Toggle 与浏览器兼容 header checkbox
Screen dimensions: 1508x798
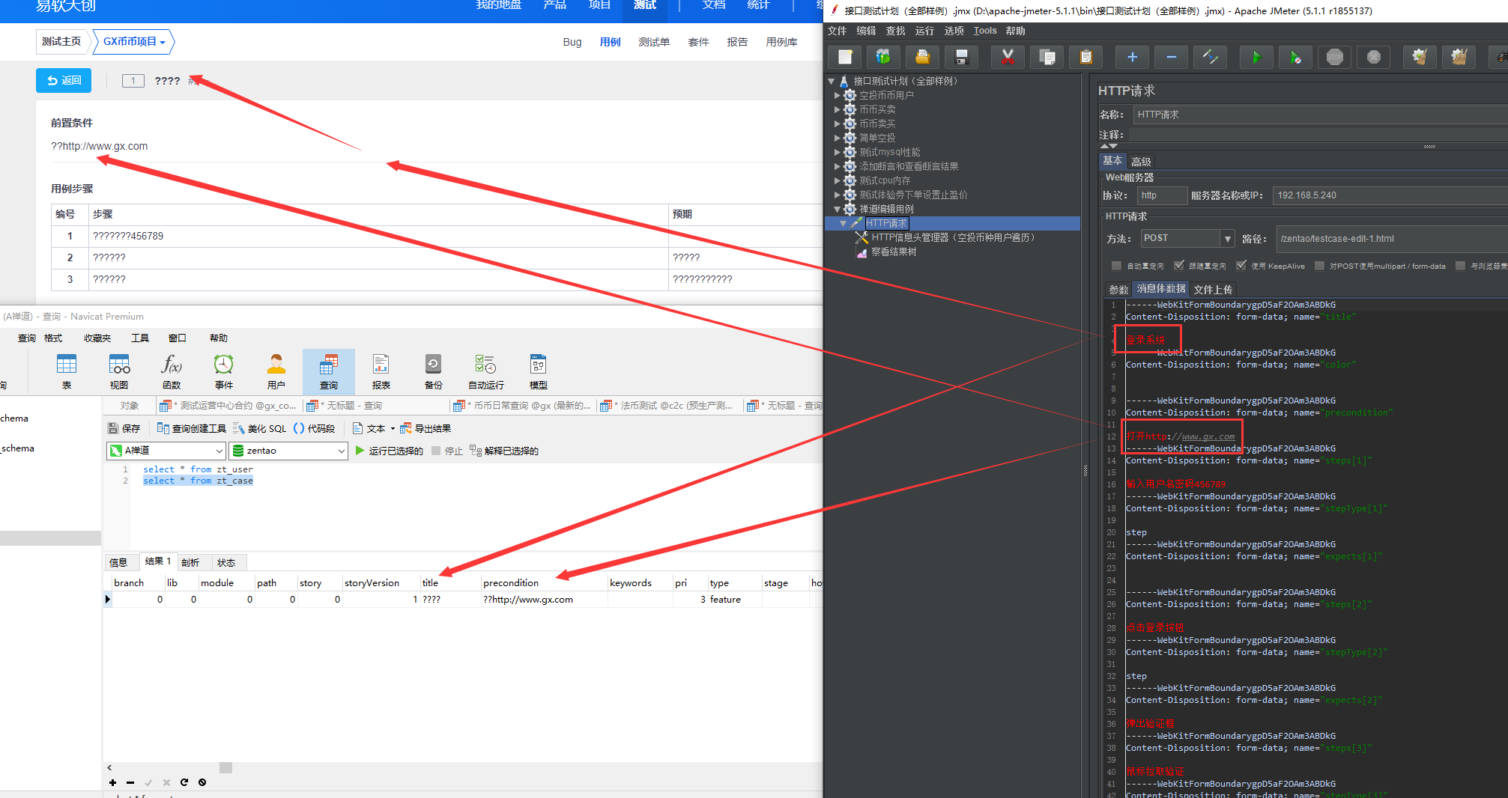(1460, 266)
